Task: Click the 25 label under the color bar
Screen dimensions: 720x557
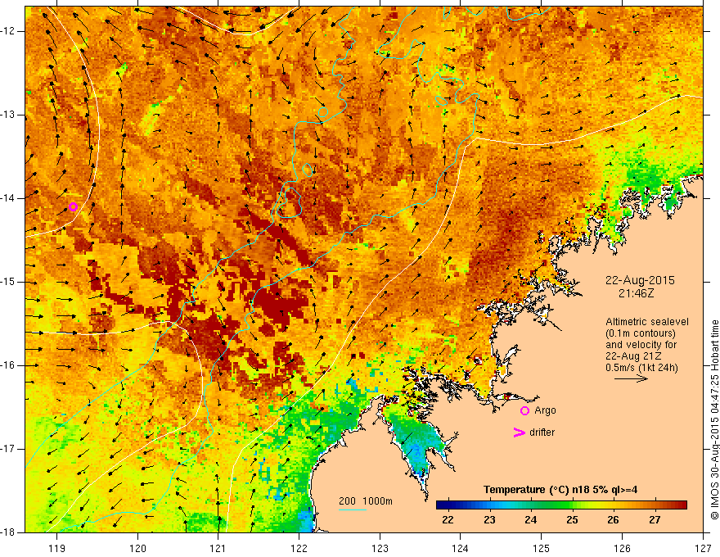Action: tap(572, 520)
